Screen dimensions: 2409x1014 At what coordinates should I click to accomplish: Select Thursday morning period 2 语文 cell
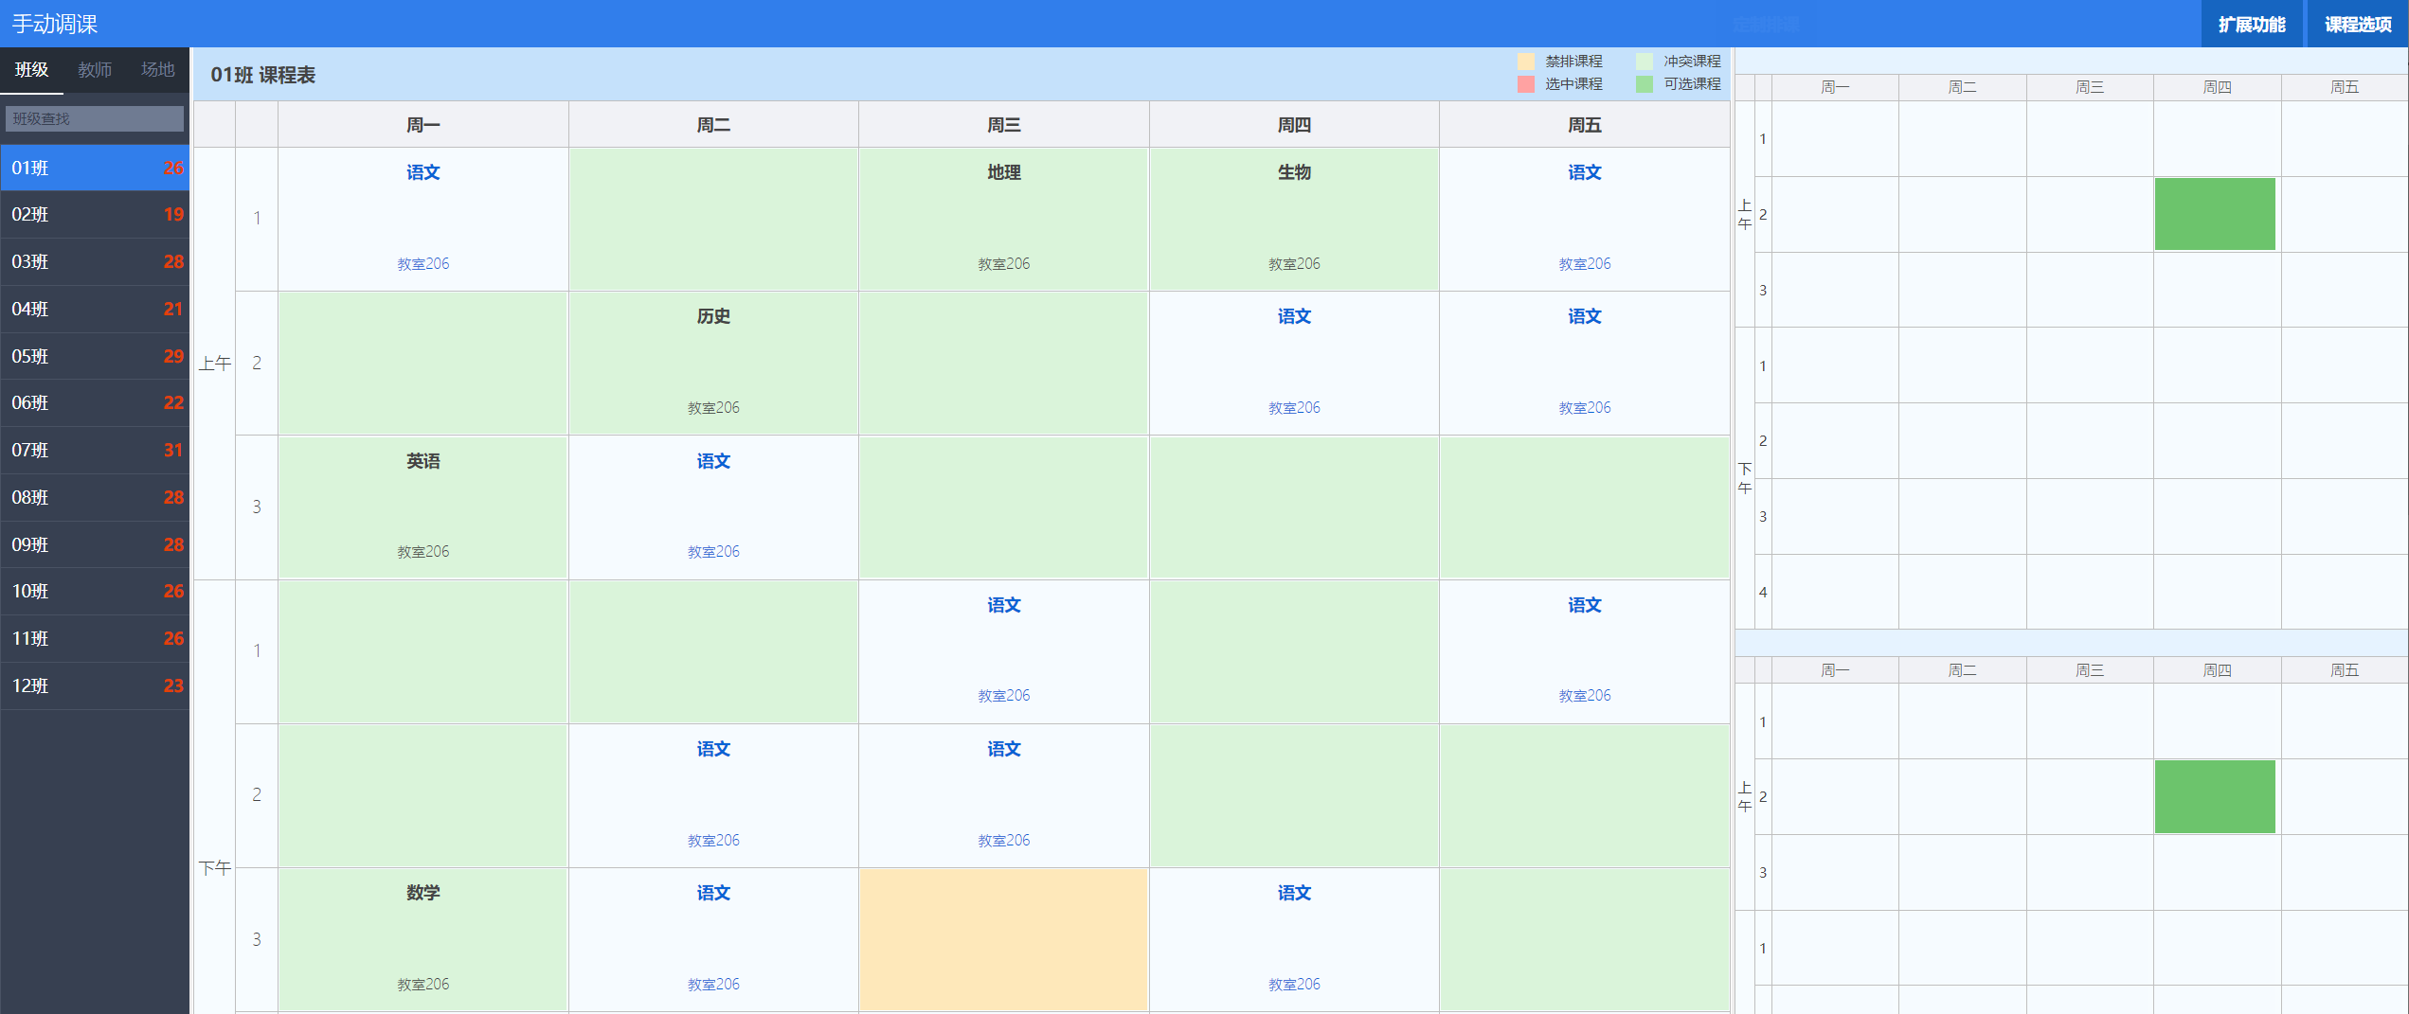1294,363
